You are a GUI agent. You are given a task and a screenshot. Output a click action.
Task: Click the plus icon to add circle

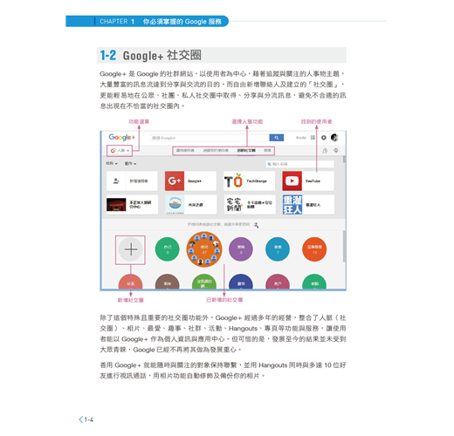point(131,249)
